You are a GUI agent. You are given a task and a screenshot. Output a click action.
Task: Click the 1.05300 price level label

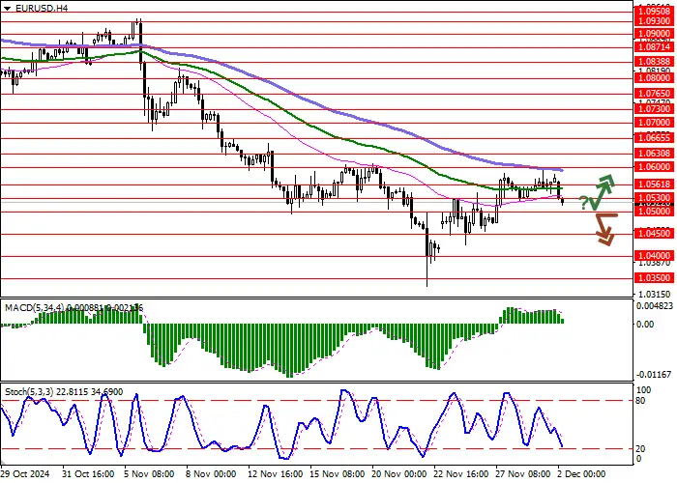[x=655, y=197]
